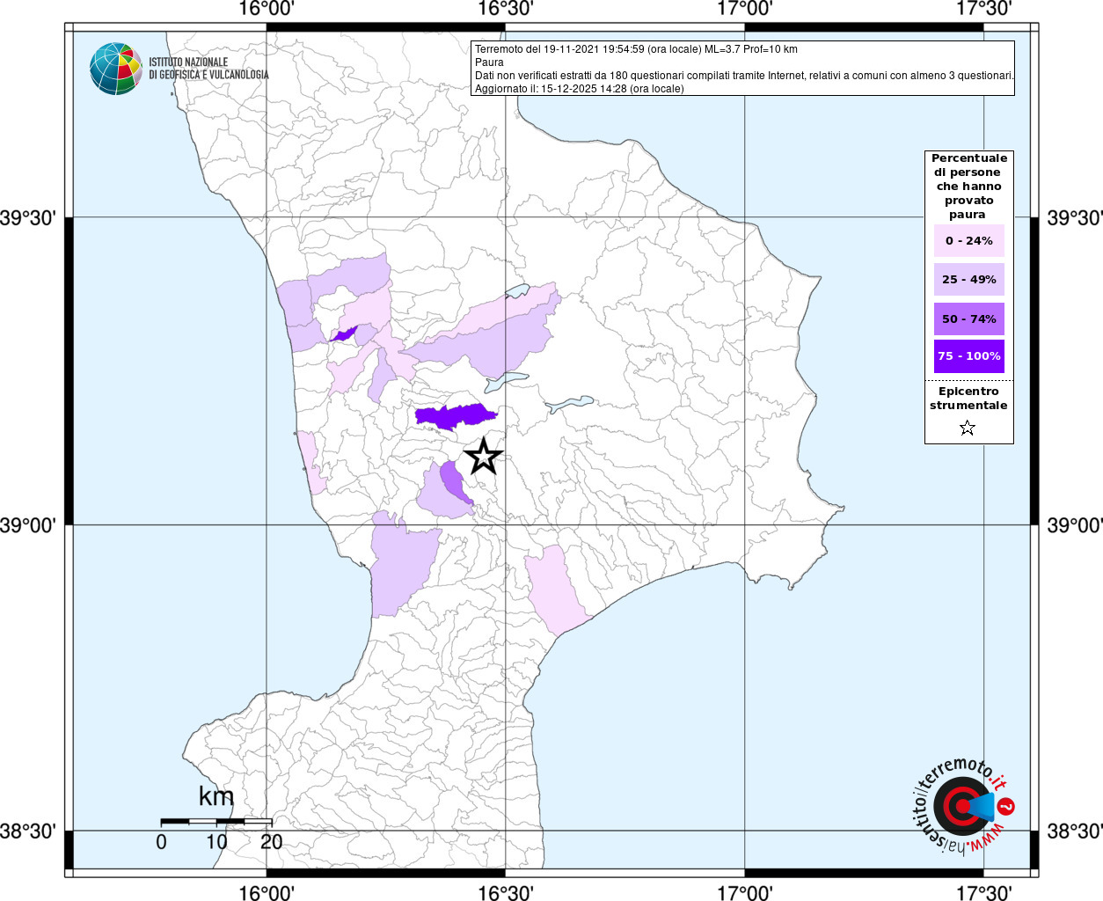Click the legend title 'Percentuale di persone'
The height and width of the screenshot is (901, 1103).
(968, 187)
